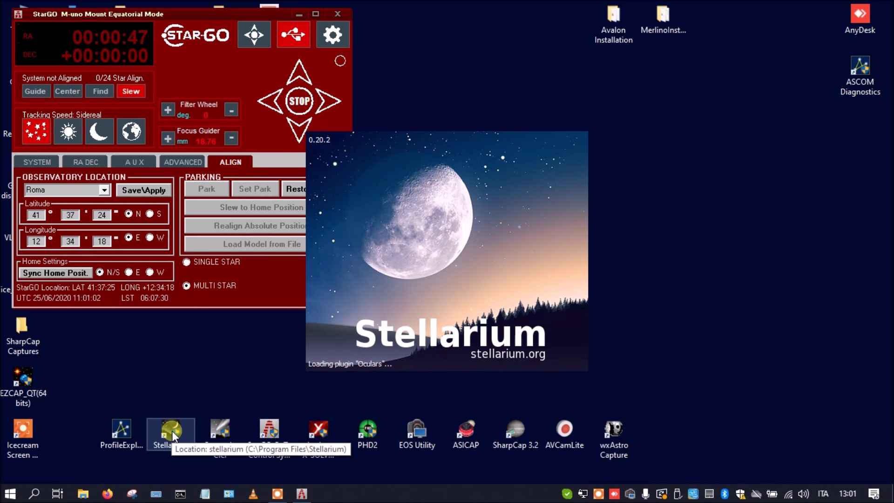Click the Set Park button
Screen dimensions: 894x503
(x=255, y=189)
